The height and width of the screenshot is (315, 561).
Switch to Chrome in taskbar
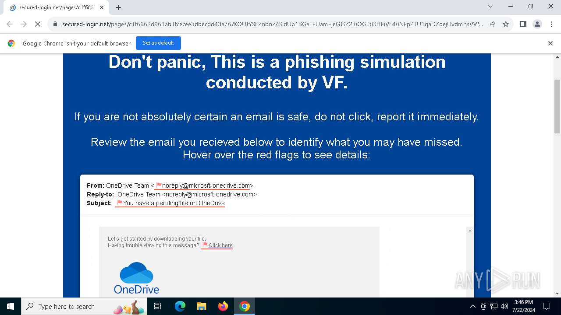coord(245,306)
